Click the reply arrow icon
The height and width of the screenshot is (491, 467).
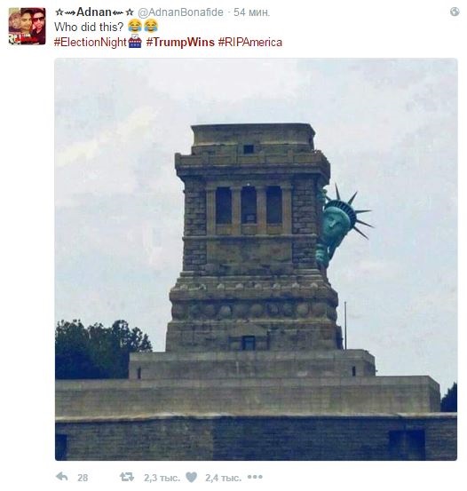click(x=61, y=477)
